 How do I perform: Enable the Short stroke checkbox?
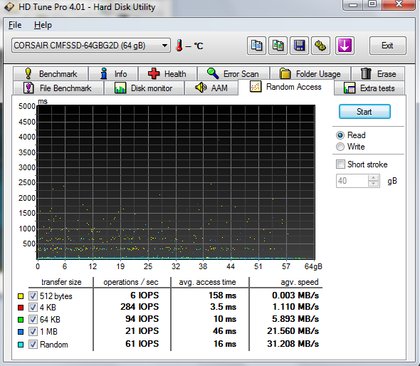(340, 164)
